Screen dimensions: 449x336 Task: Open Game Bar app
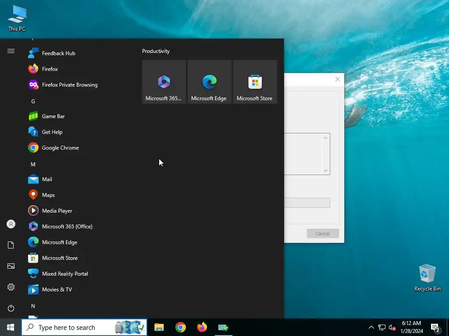(77, 116)
